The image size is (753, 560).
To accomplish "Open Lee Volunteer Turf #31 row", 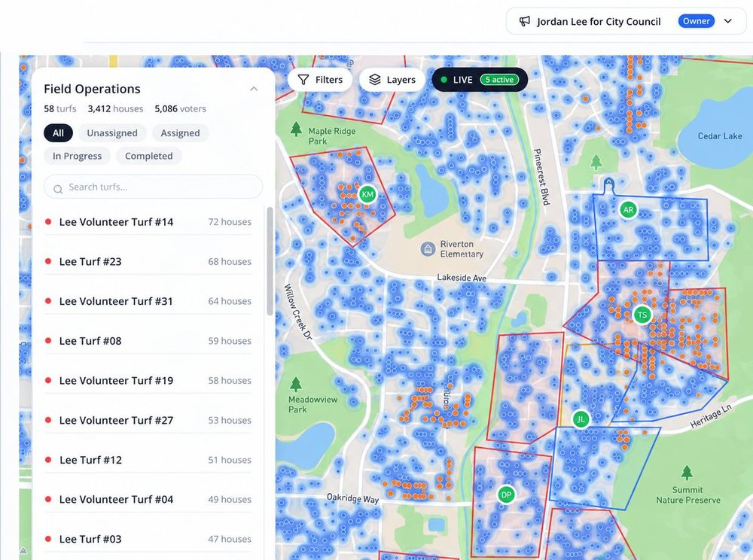I will (x=148, y=301).
